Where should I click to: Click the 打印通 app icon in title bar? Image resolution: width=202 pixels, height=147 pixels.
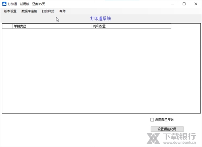(4, 4)
